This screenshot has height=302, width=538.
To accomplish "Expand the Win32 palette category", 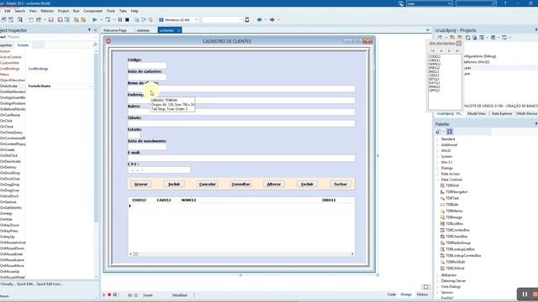I will click(x=438, y=151).
